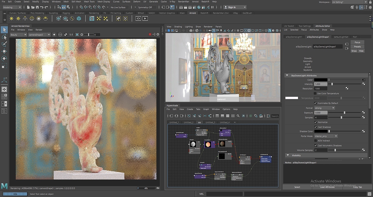Enable the AOV Indirect checkbox
Screen dimensions: 373x197
tap(315, 141)
